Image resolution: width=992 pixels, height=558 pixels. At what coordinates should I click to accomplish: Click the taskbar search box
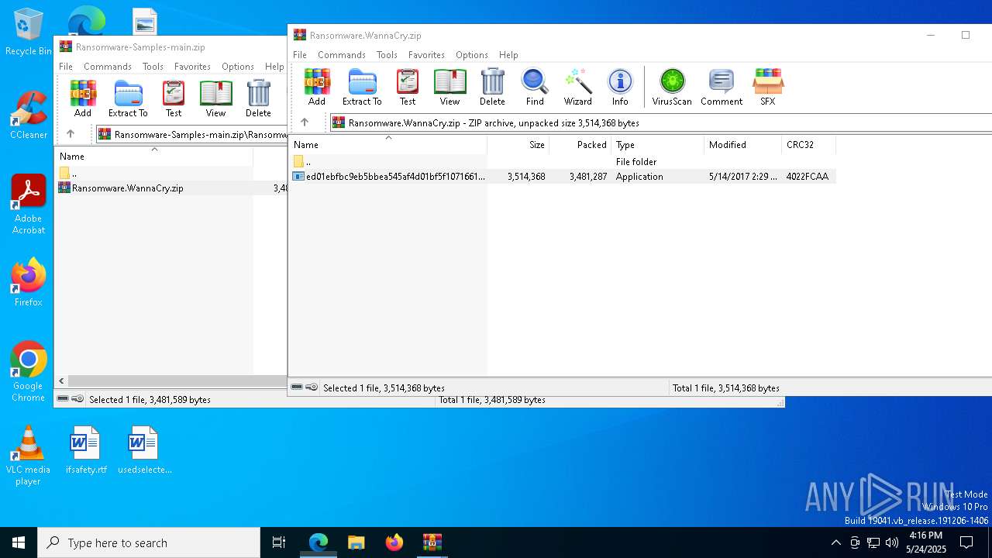point(149,542)
